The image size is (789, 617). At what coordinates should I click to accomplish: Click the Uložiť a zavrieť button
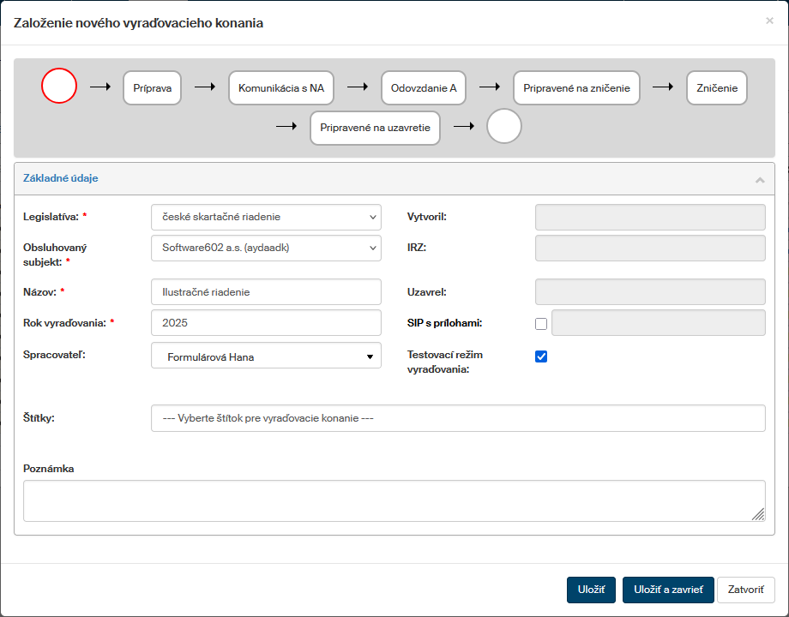tap(668, 590)
